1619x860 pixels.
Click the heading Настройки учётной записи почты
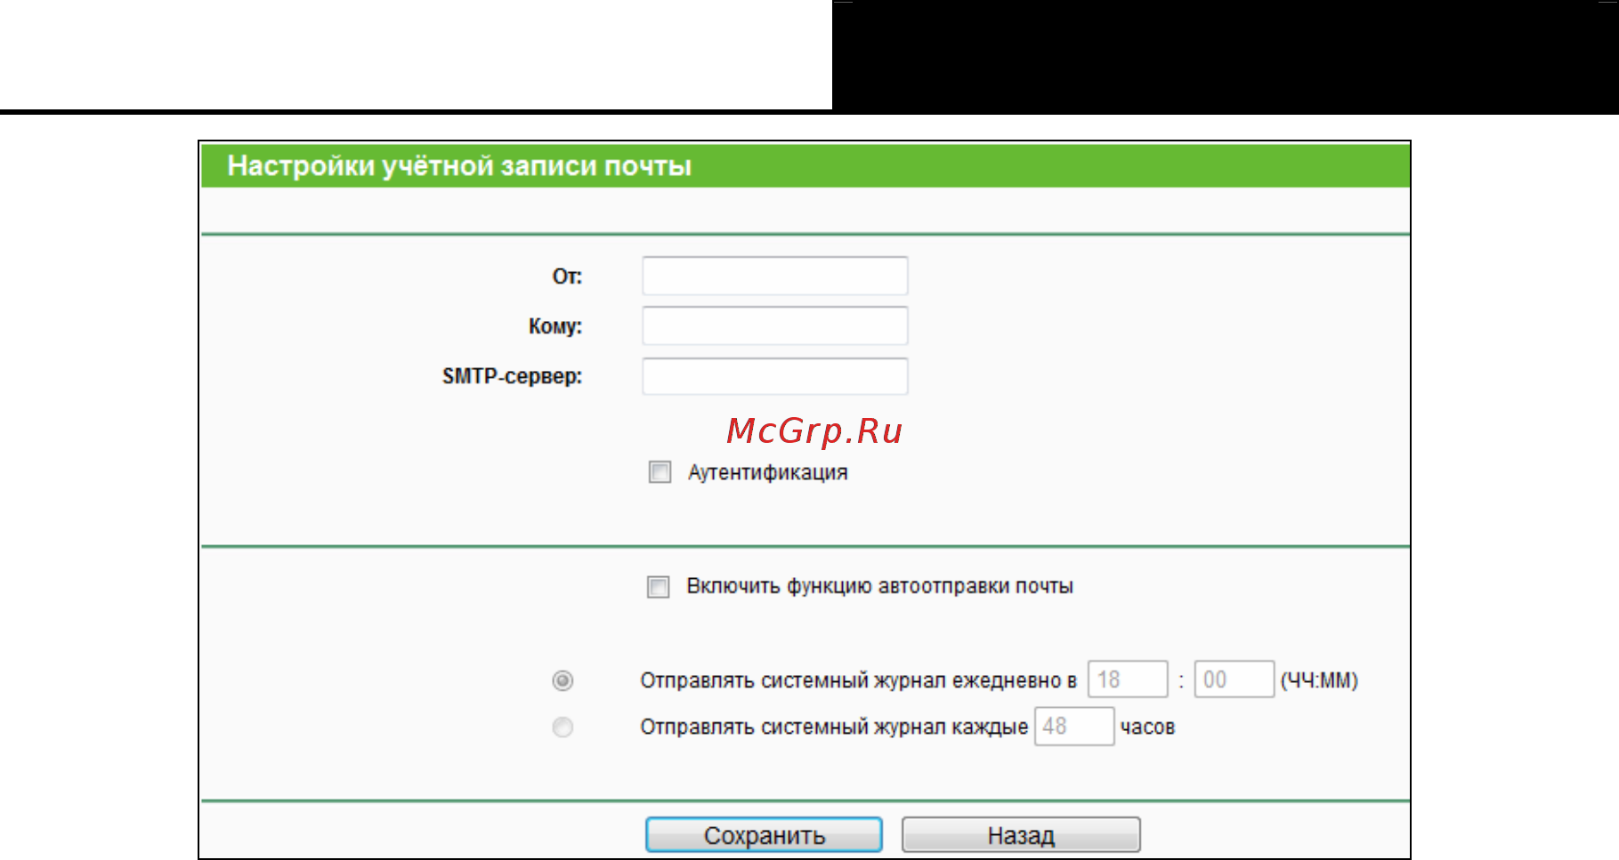(x=459, y=166)
